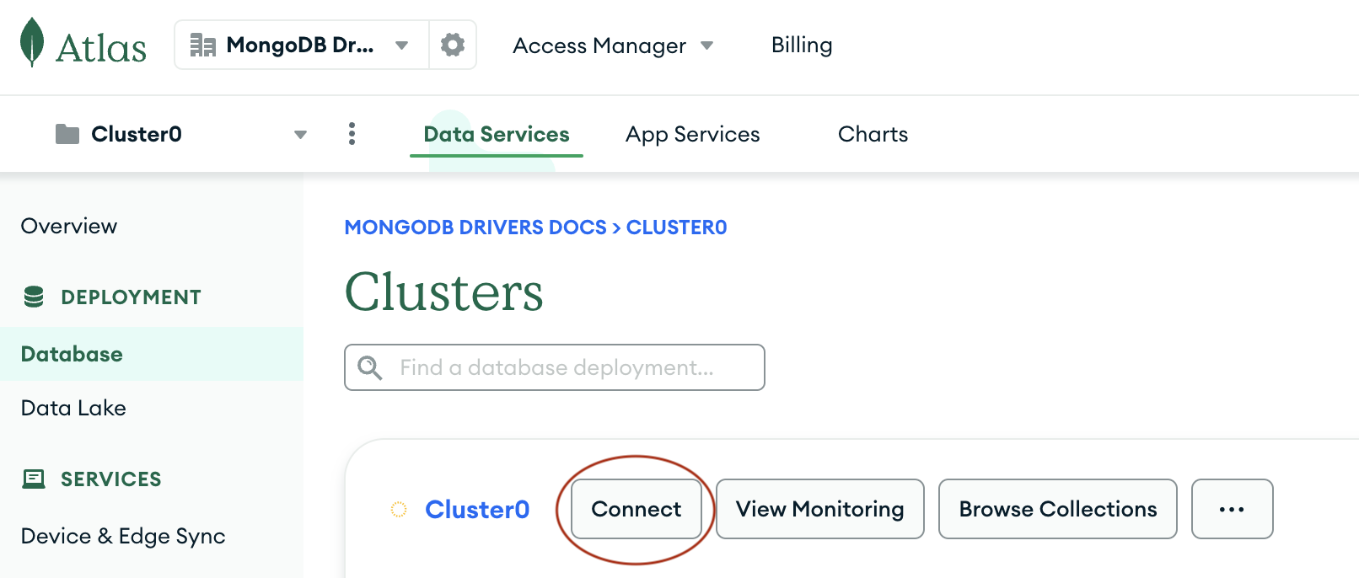Open Overview in the sidebar

[69, 226]
